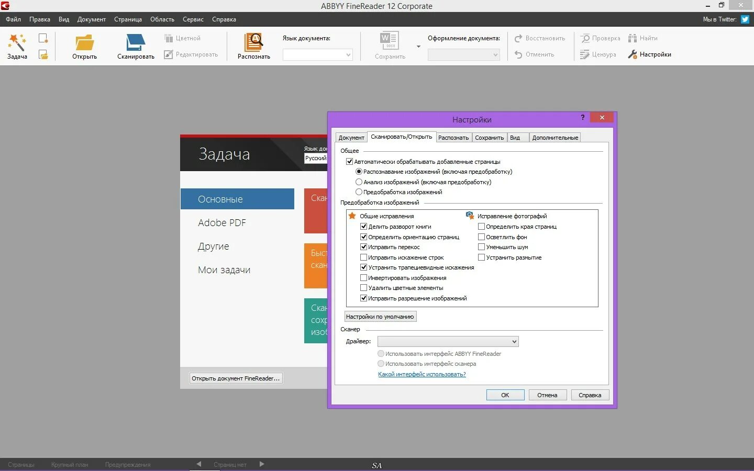
Task: Click Крупный план in status bar
Action: 70,465
